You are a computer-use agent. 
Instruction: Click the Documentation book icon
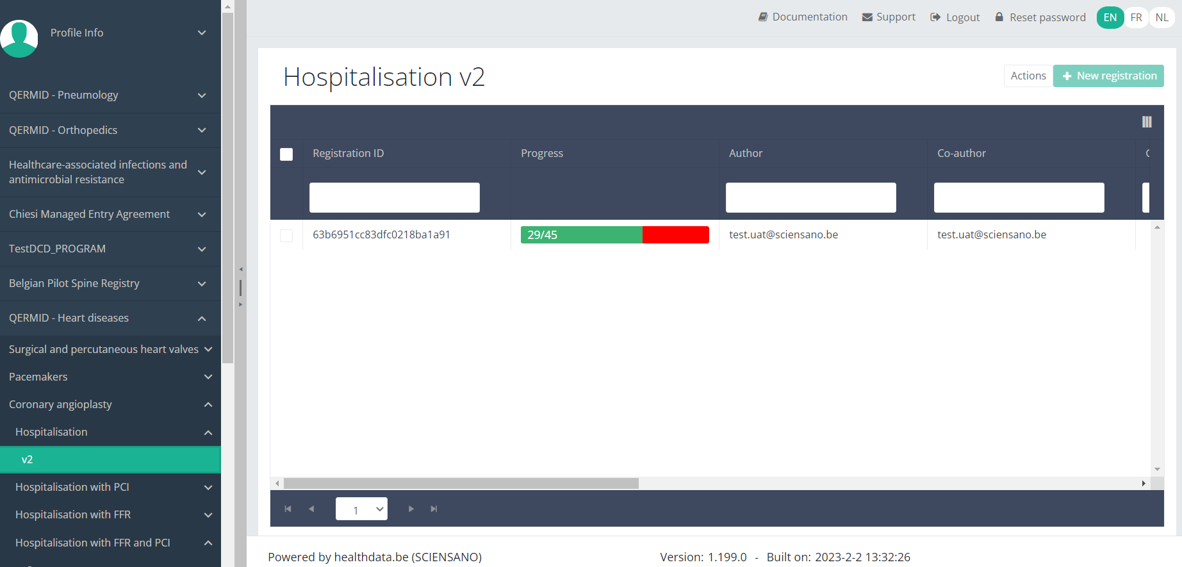763,17
